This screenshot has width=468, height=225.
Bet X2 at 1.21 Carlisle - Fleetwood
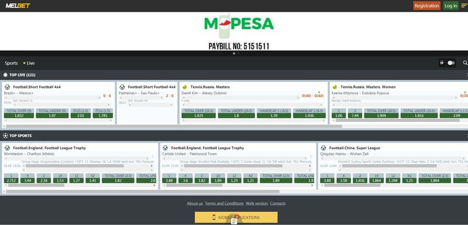[250, 178]
